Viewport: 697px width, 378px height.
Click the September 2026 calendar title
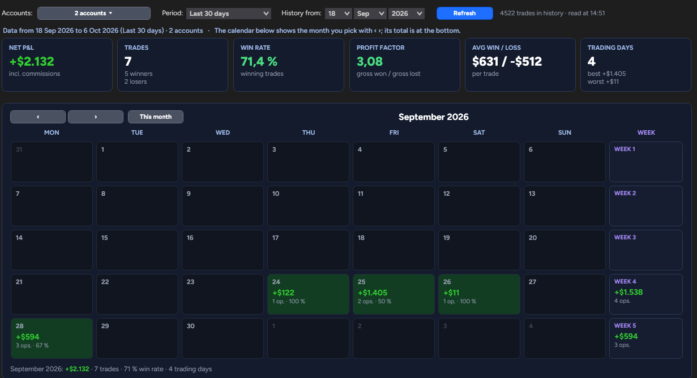(434, 117)
